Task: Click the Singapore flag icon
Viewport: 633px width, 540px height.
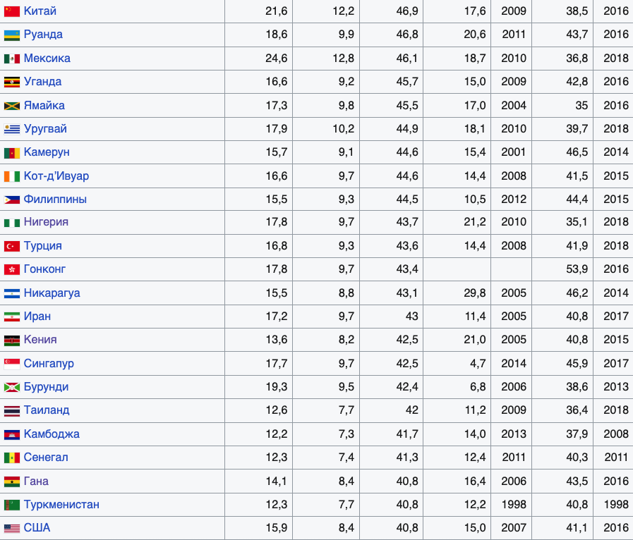Action: 12,364
